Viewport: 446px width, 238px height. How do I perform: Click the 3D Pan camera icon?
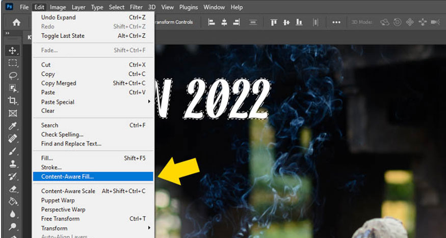[x=410, y=22]
